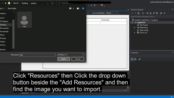
Task: Click the sidebar scrollbar in file dialog
Action: point(13,34)
